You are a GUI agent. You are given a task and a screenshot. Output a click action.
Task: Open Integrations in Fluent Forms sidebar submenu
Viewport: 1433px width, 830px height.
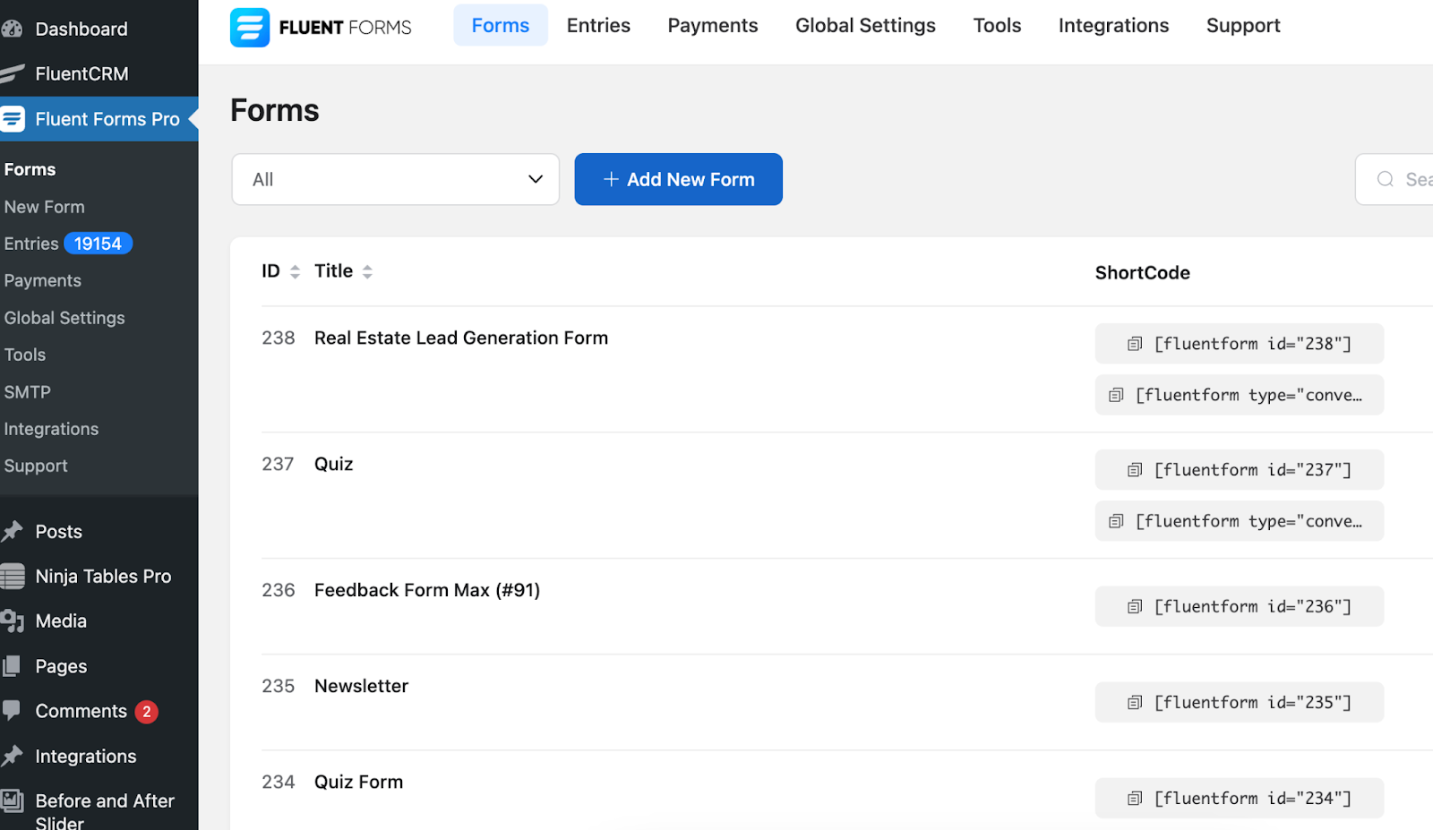click(x=51, y=429)
